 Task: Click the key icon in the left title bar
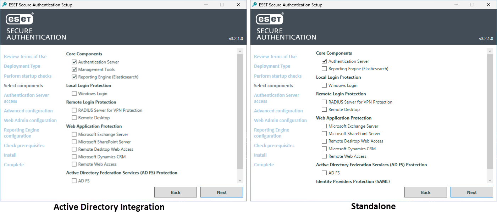pos(5,5)
